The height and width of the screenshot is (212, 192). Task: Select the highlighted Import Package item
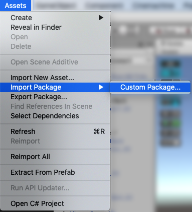55,87
